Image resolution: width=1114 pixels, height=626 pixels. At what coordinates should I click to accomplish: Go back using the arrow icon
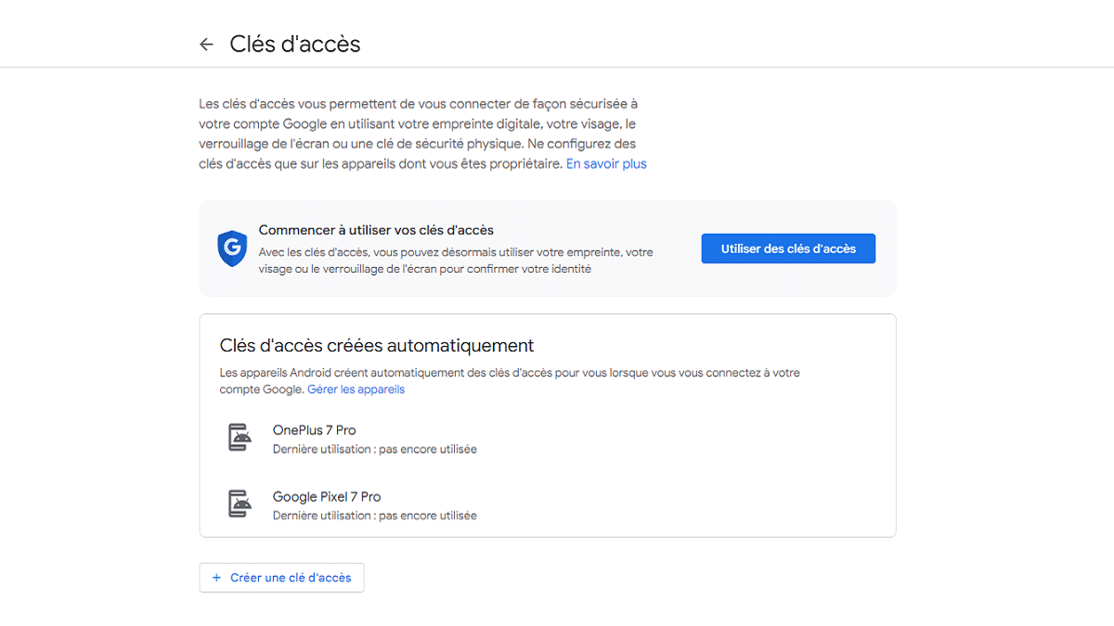(x=206, y=45)
